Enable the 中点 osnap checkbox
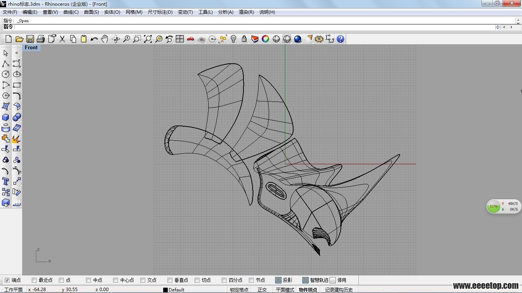 coord(88,280)
